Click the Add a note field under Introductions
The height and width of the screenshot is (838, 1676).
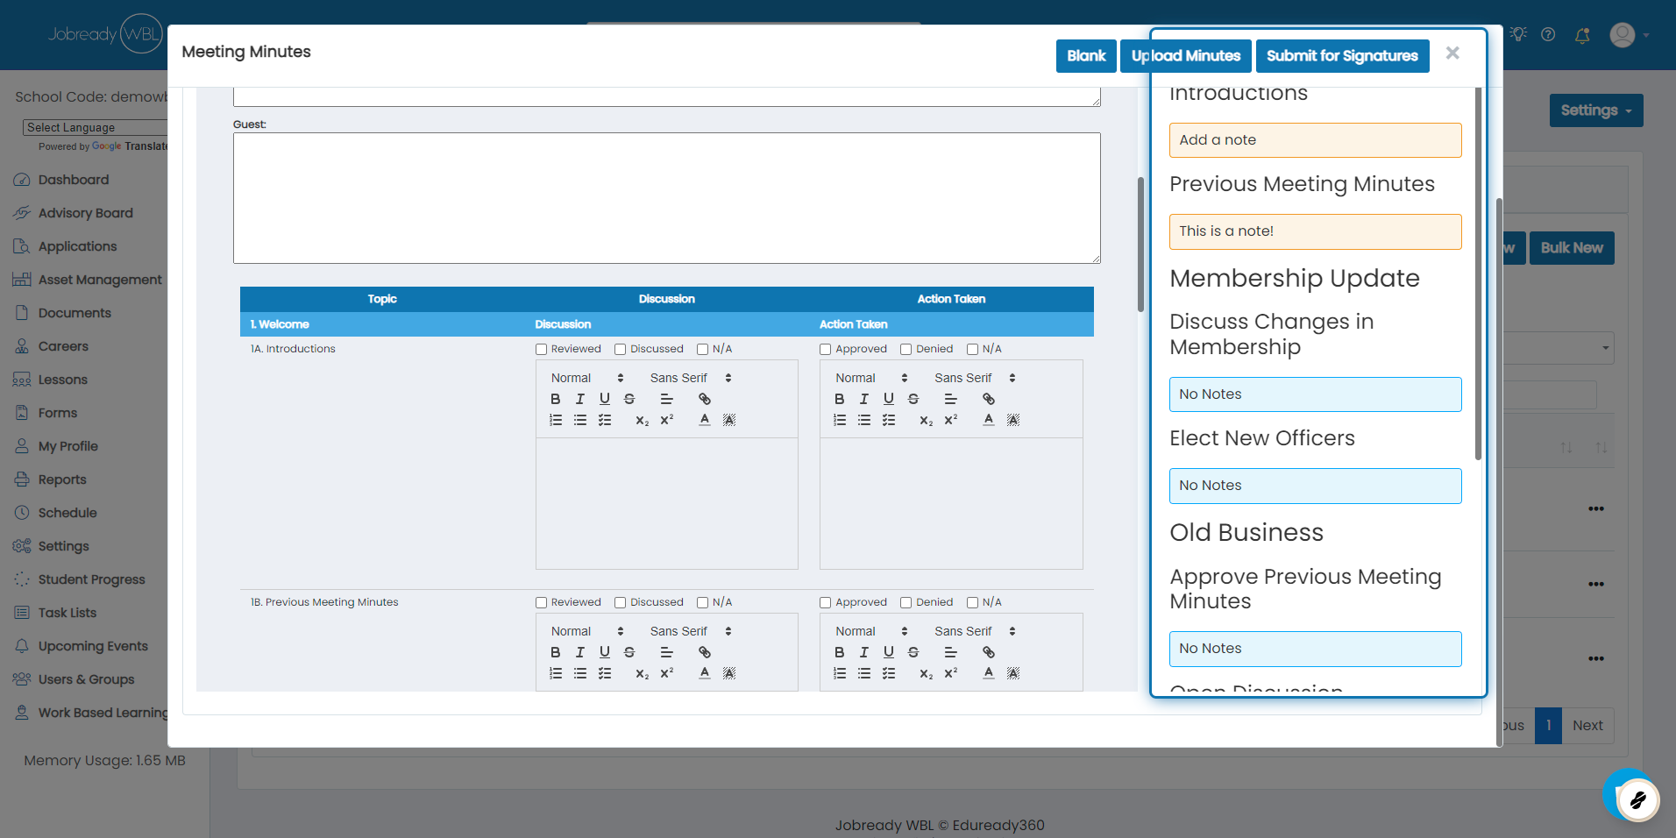pos(1315,140)
